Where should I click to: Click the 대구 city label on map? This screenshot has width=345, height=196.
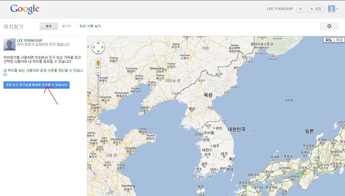[x=224, y=154]
